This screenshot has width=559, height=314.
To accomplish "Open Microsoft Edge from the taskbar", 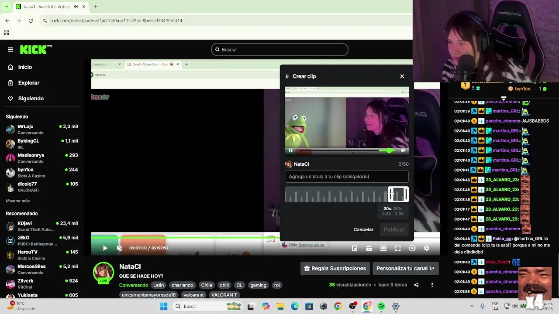I will tap(295, 306).
